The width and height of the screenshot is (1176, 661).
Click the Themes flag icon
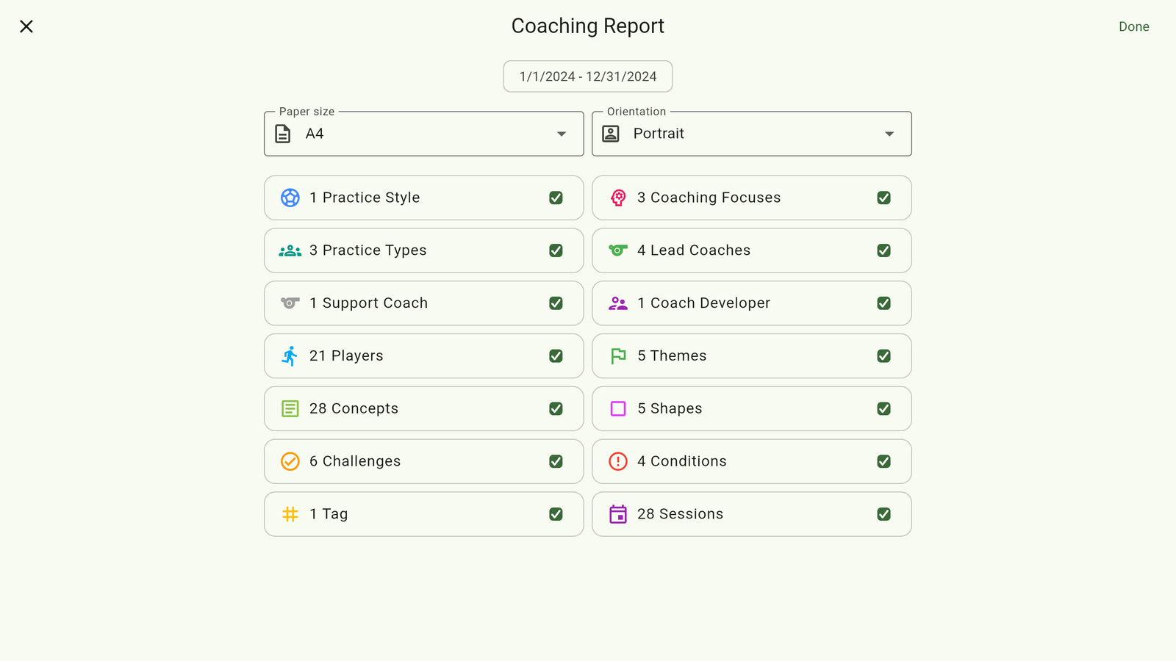618,356
